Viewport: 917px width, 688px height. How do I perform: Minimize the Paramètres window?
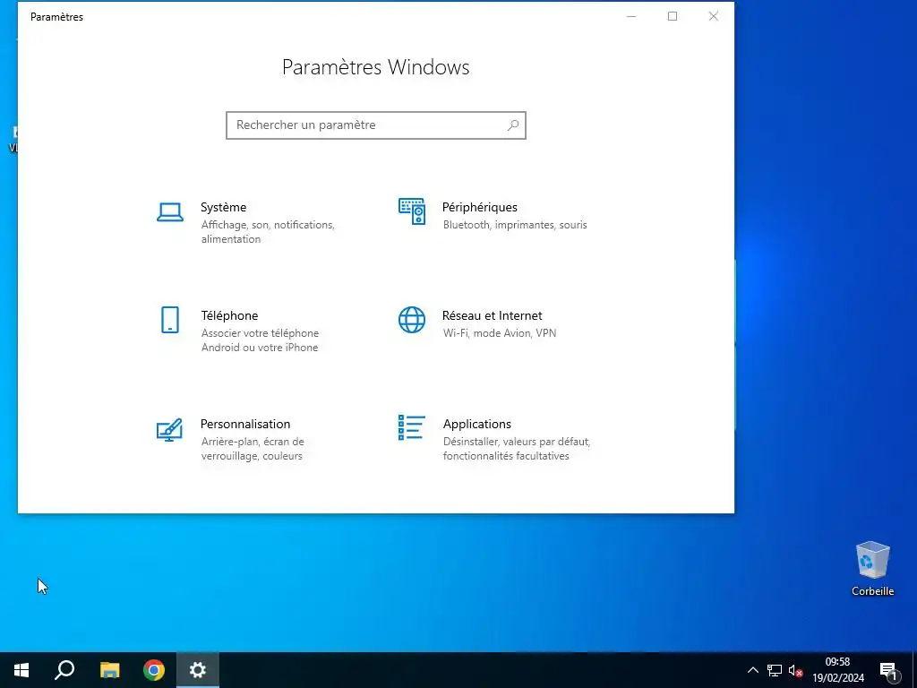coord(631,16)
